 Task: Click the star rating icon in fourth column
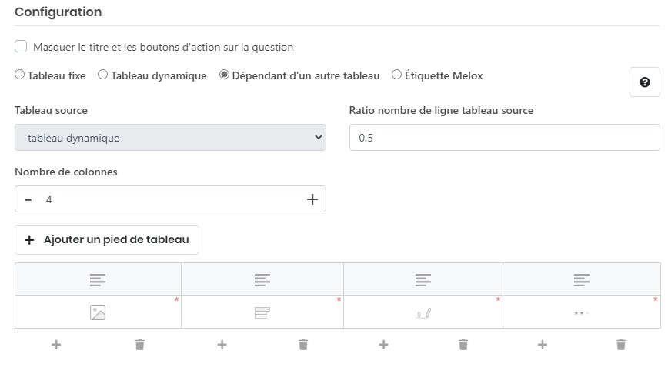(582, 313)
